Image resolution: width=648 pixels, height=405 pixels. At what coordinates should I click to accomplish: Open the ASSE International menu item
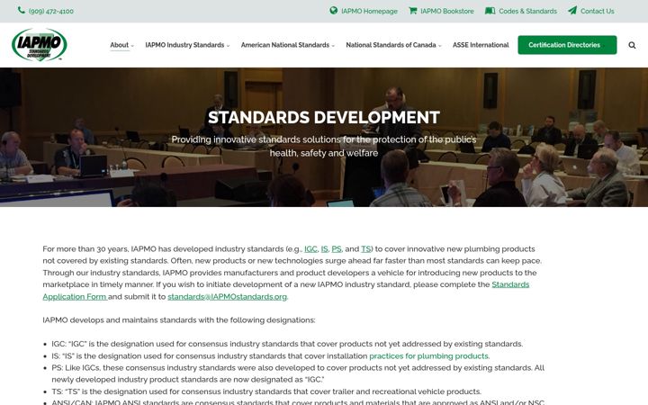click(x=481, y=45)
